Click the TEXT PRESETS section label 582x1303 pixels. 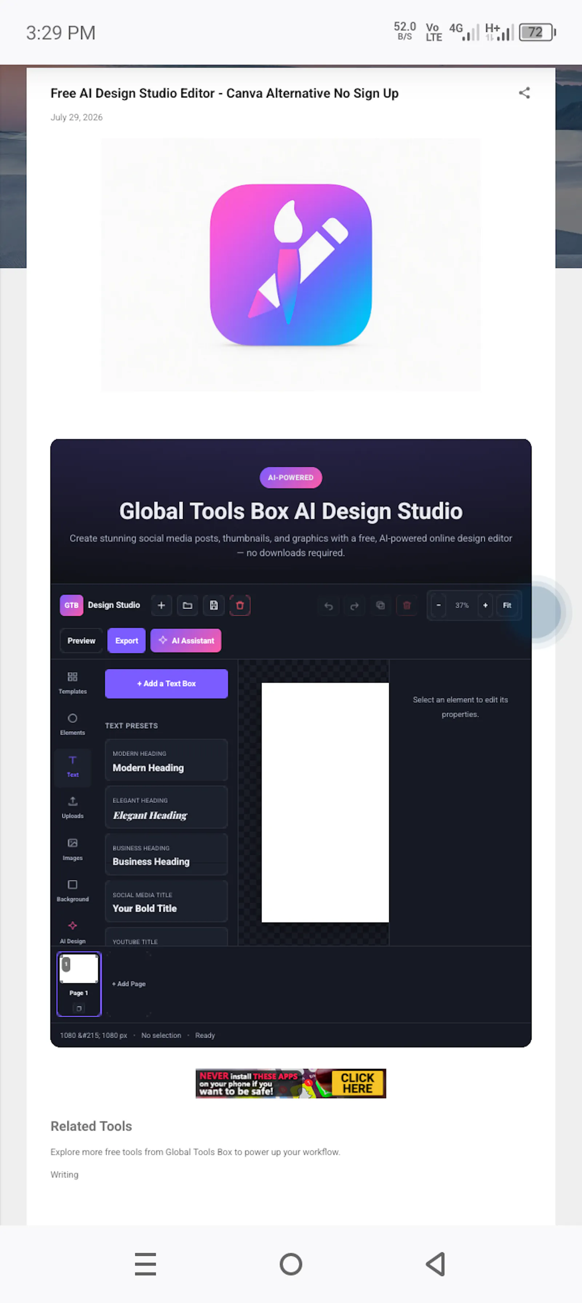click(x=131, y=725)
